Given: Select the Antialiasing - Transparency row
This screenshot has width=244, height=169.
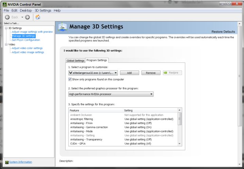Looking at the screenshot, I should [123, 139].
